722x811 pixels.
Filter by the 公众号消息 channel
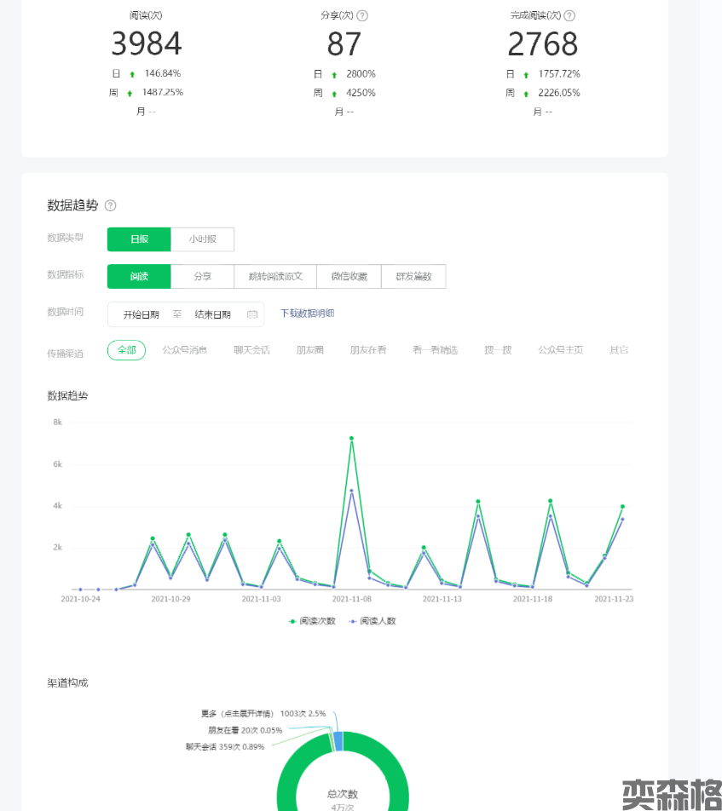click(x=185, y=350)
